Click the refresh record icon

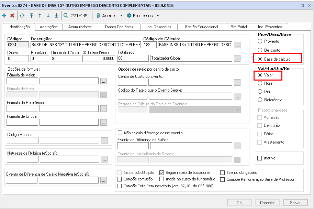pyautogui.click(x=22, y=15)
